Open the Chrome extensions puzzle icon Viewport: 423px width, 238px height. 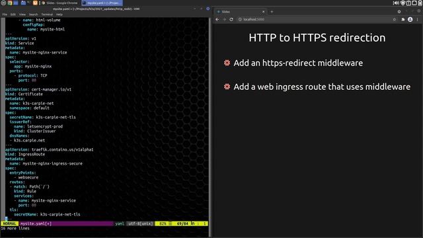[x=403, y=19]
